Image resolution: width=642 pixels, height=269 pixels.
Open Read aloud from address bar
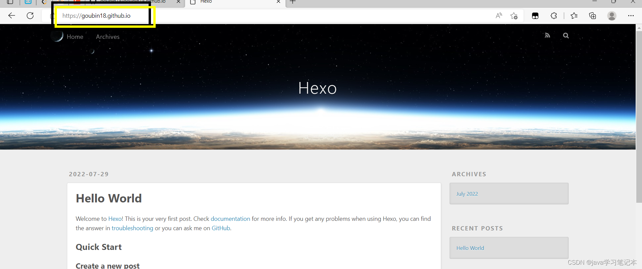(499, 15)
